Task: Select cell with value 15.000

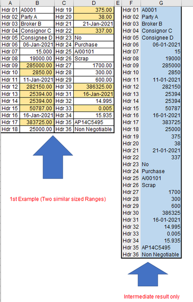Action: coord(37,52)
